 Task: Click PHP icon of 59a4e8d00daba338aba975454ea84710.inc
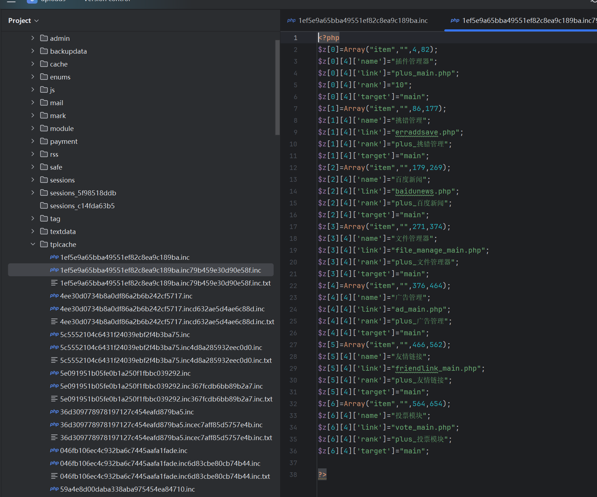(x=54, y=489)
